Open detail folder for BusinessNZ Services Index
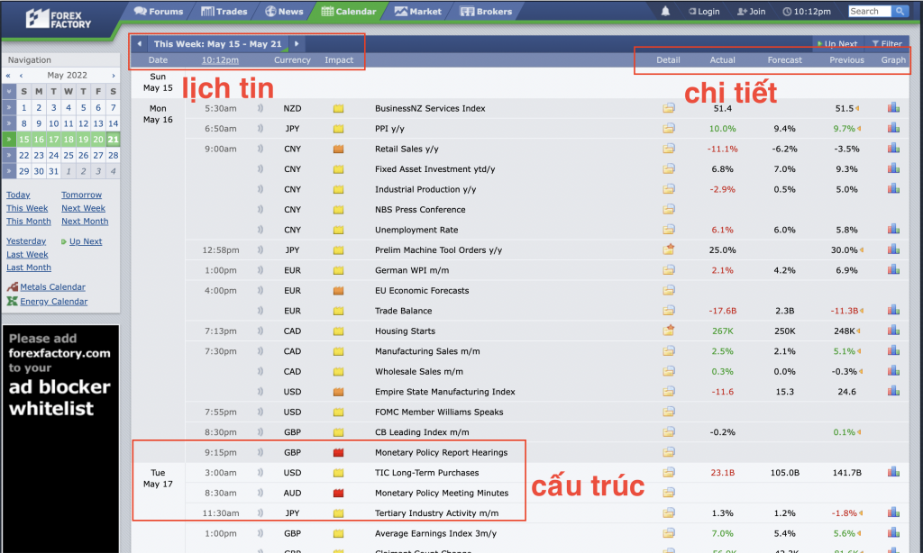 click(x=669, y=108)
